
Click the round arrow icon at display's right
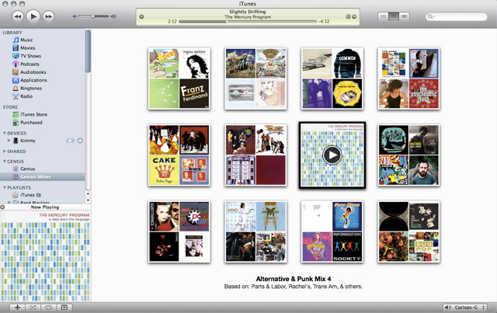[354, 17]
